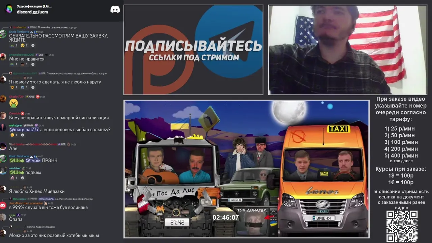Click the ПОДПИСЫВАЙТЕСЬ subscribe banner
The image size is (432, 243).
click(x=193, y=50)
